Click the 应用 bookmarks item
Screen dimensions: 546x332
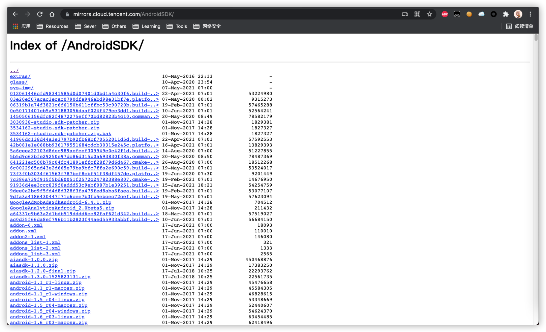click(22, 26)
